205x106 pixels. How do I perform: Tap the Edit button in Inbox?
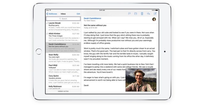78,14
